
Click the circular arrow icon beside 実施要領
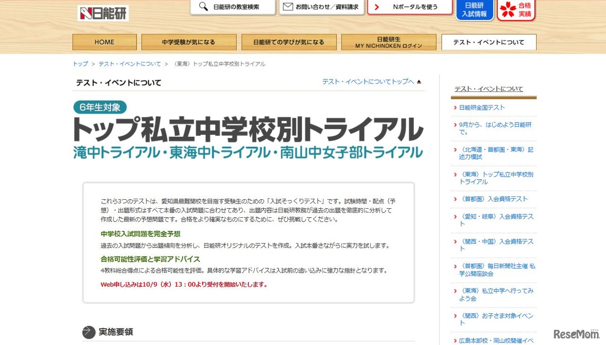(89, 332)
